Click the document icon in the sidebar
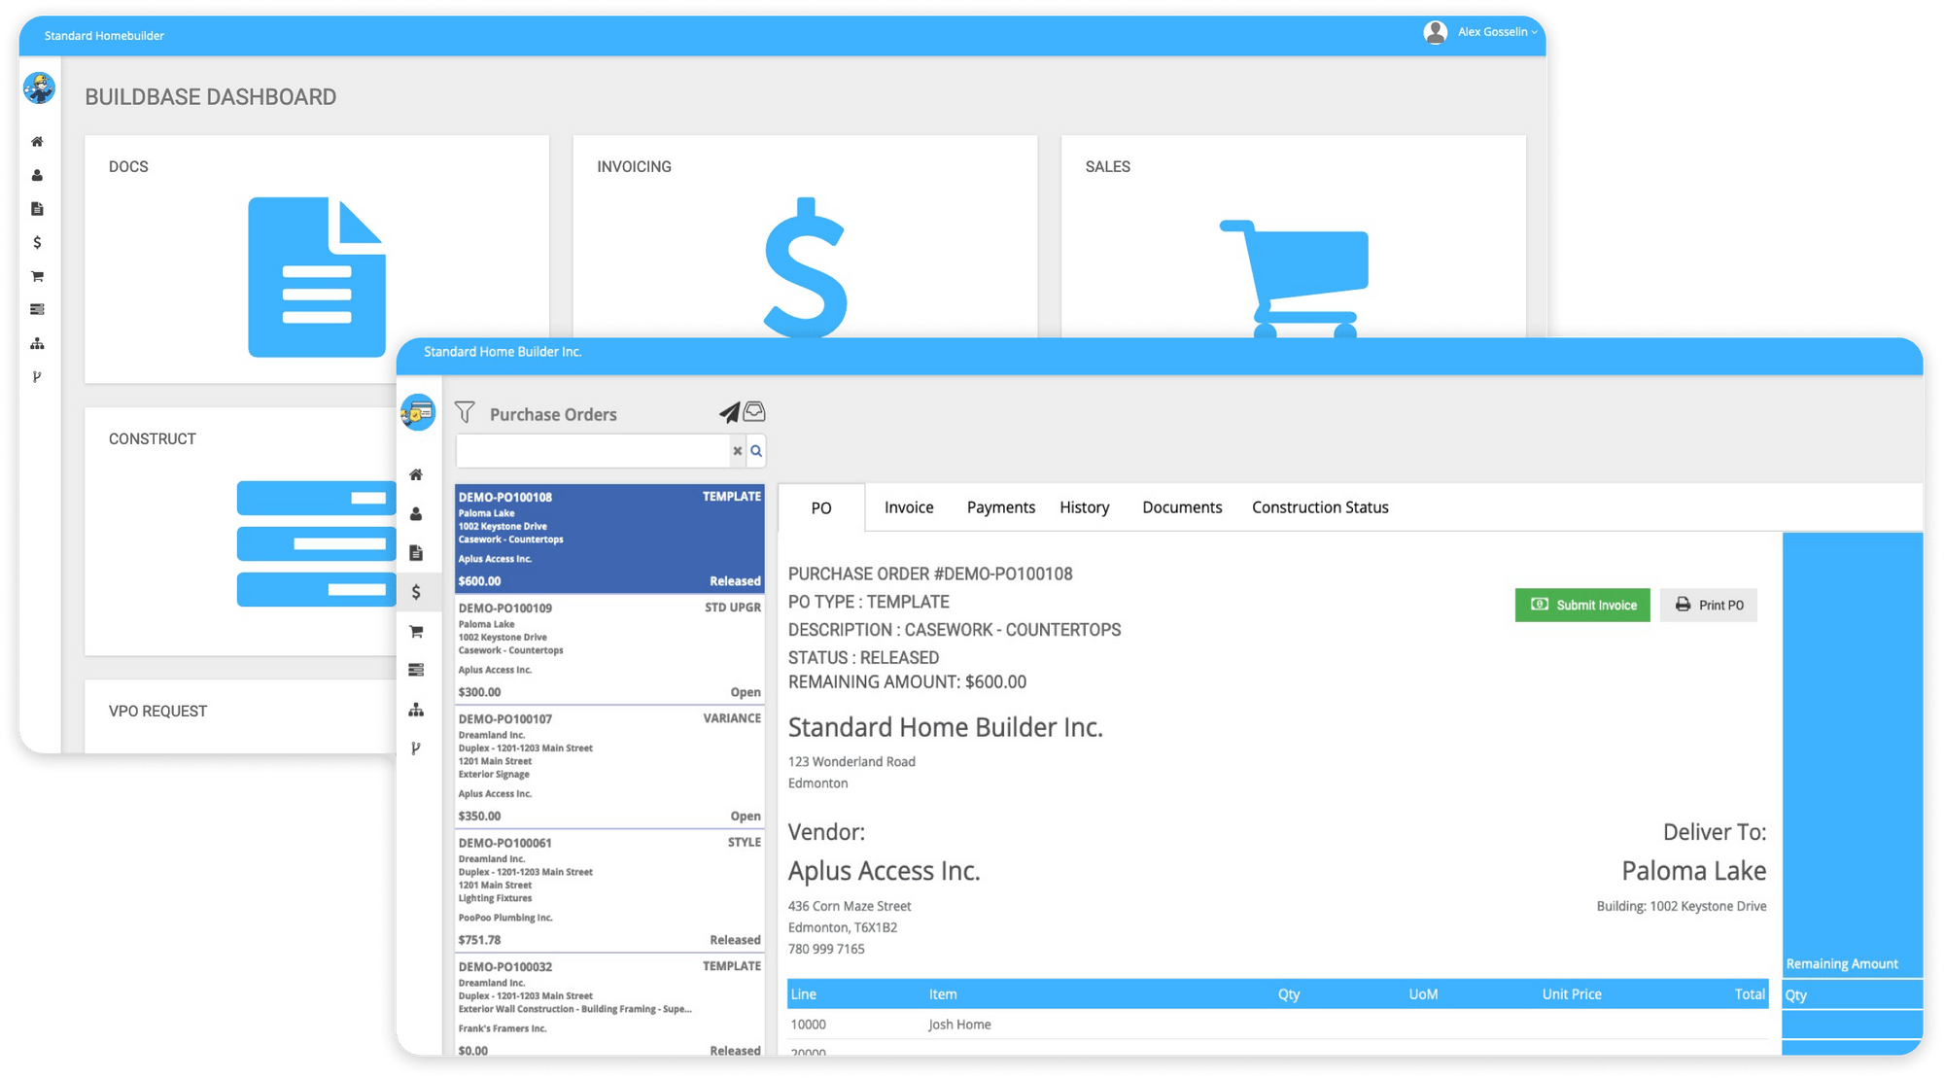Viewport: 1944px width, 1079px height. (x=417, y=552)
